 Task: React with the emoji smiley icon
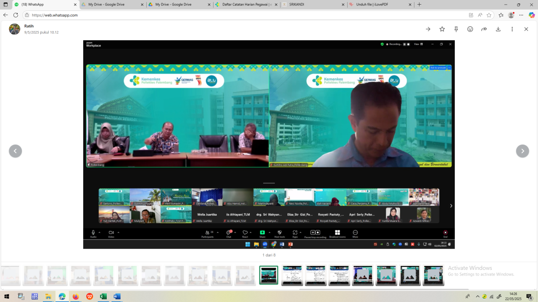tap(470, 29)
